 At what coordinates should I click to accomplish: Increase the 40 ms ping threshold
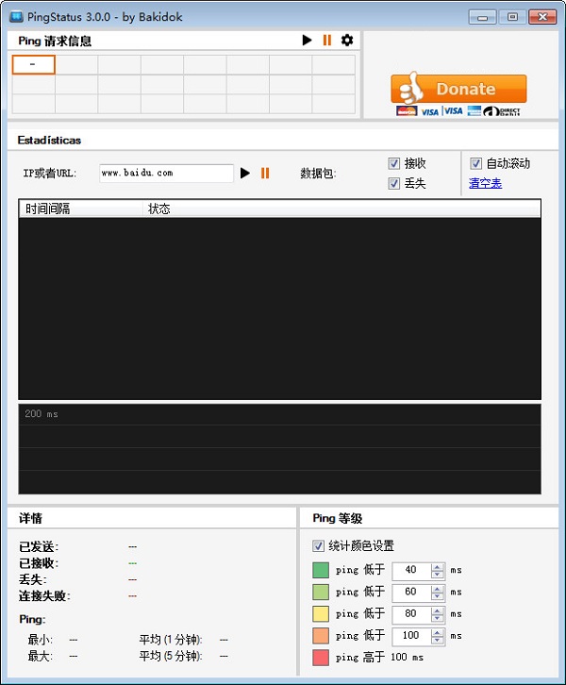437,566
